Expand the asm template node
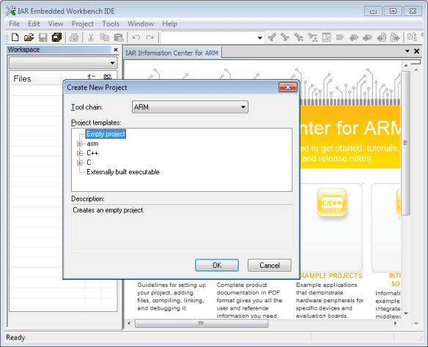 [79, 143]
